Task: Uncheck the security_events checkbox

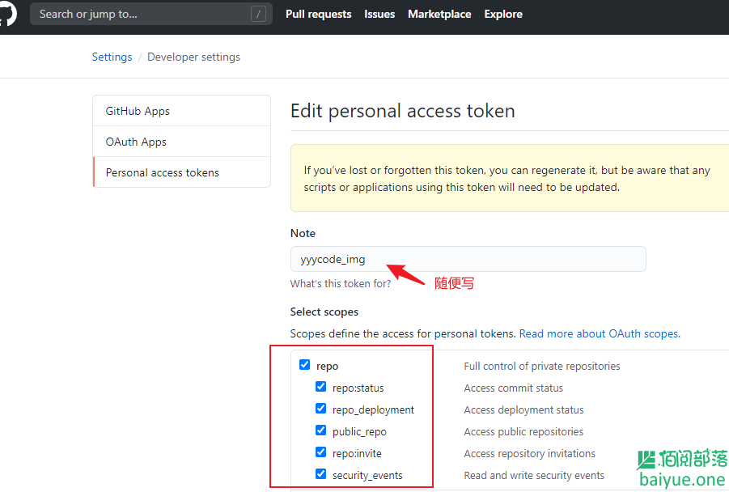Action: coord(320,474)
